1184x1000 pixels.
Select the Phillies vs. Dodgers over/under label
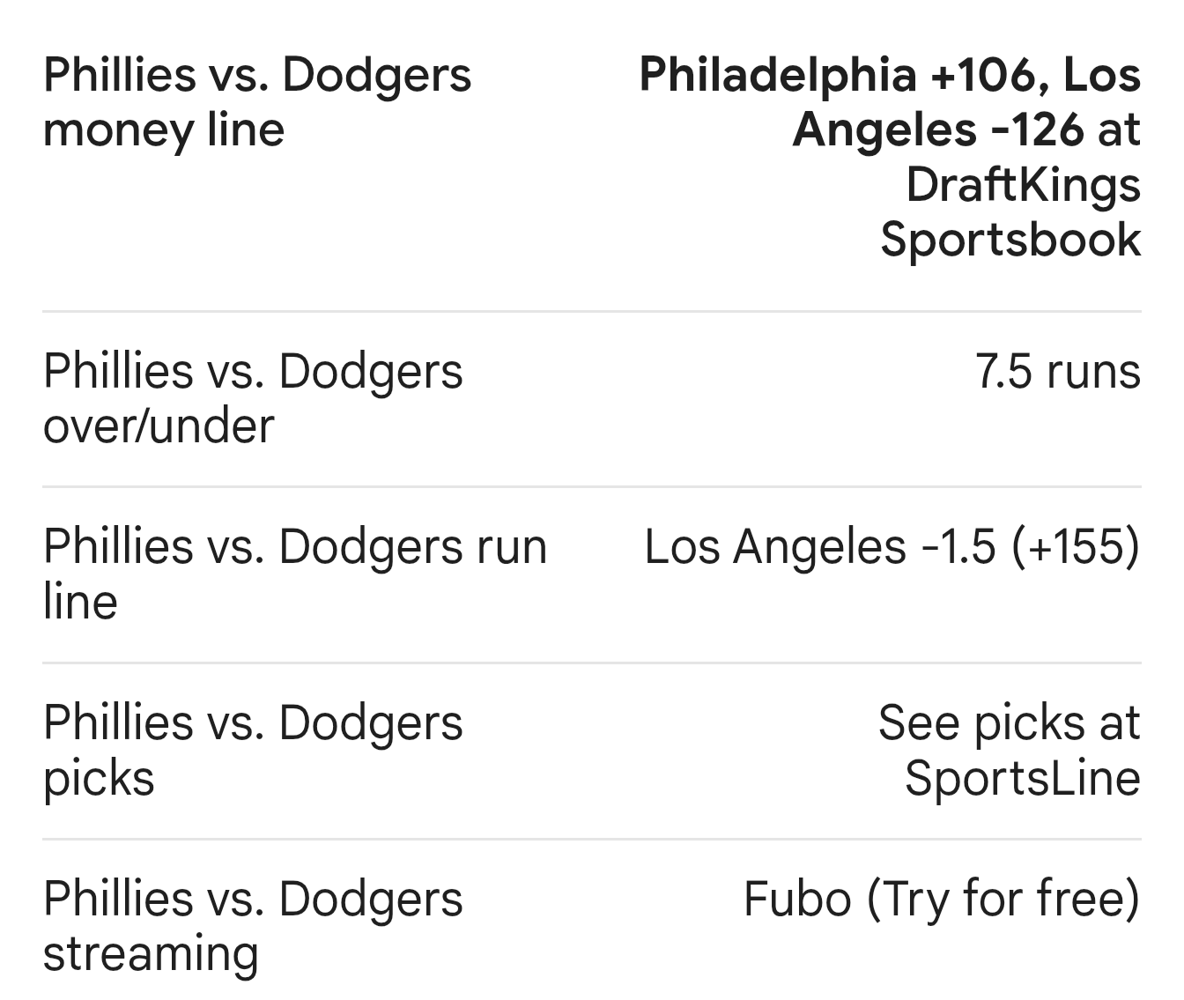[x=253, y=397]
